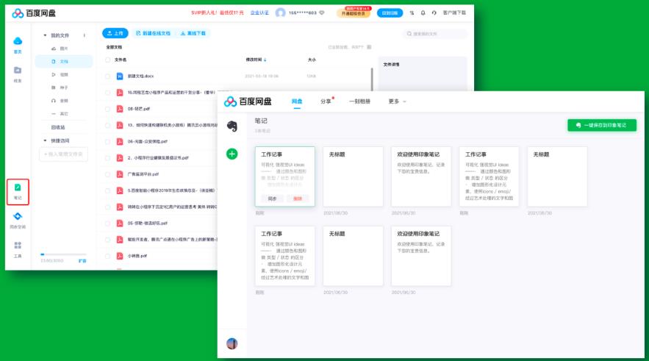Click the blue 上传 upload button
The height and width of the screenshot is (361, 649).
click(115, 33)
